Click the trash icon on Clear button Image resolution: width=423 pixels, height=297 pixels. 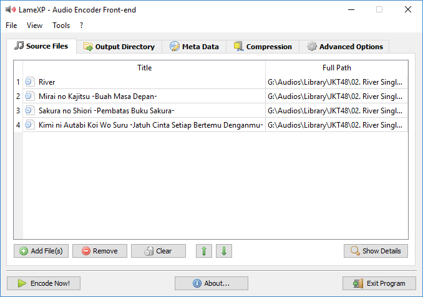tap(148, 251)
